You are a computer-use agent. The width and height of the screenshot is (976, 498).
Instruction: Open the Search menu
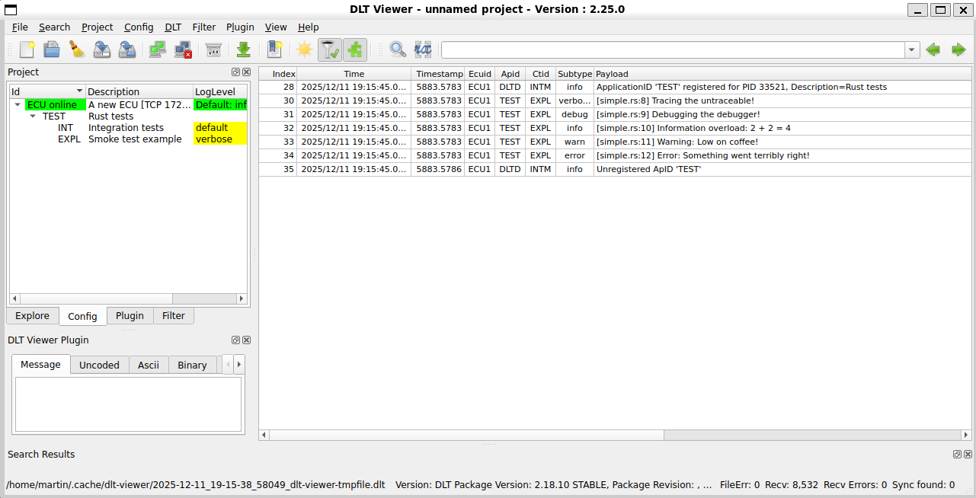55,27
